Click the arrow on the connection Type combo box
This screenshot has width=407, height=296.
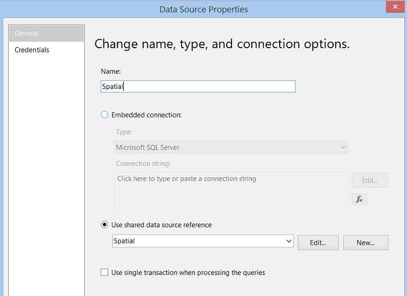pyautogui.click(x=342, y=148)
